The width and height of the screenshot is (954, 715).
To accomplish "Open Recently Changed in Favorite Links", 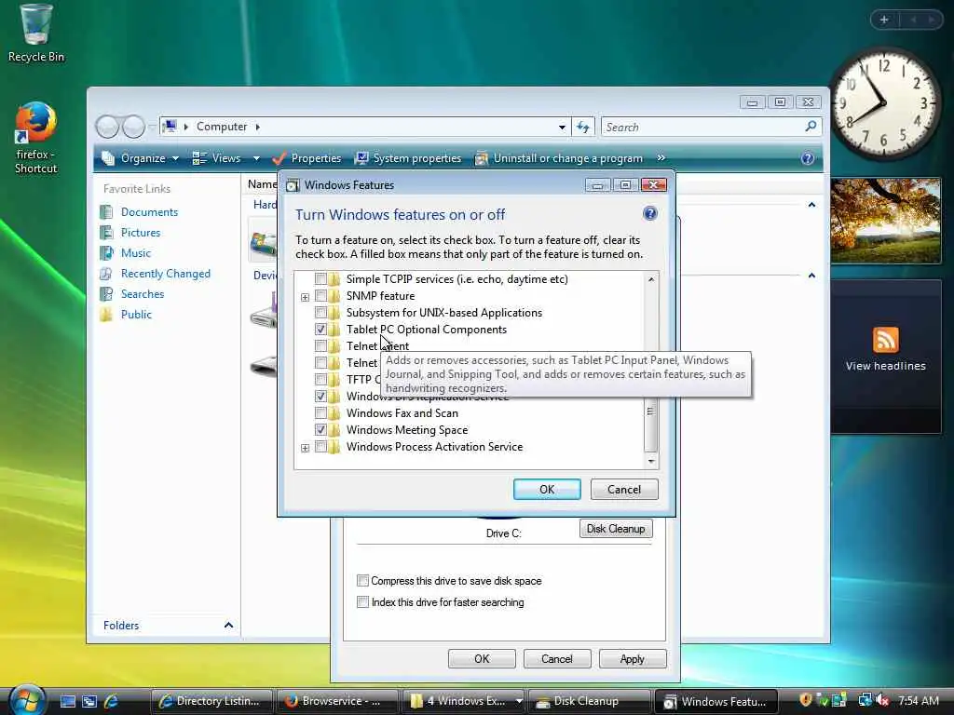I will click(x=165, y=274).
